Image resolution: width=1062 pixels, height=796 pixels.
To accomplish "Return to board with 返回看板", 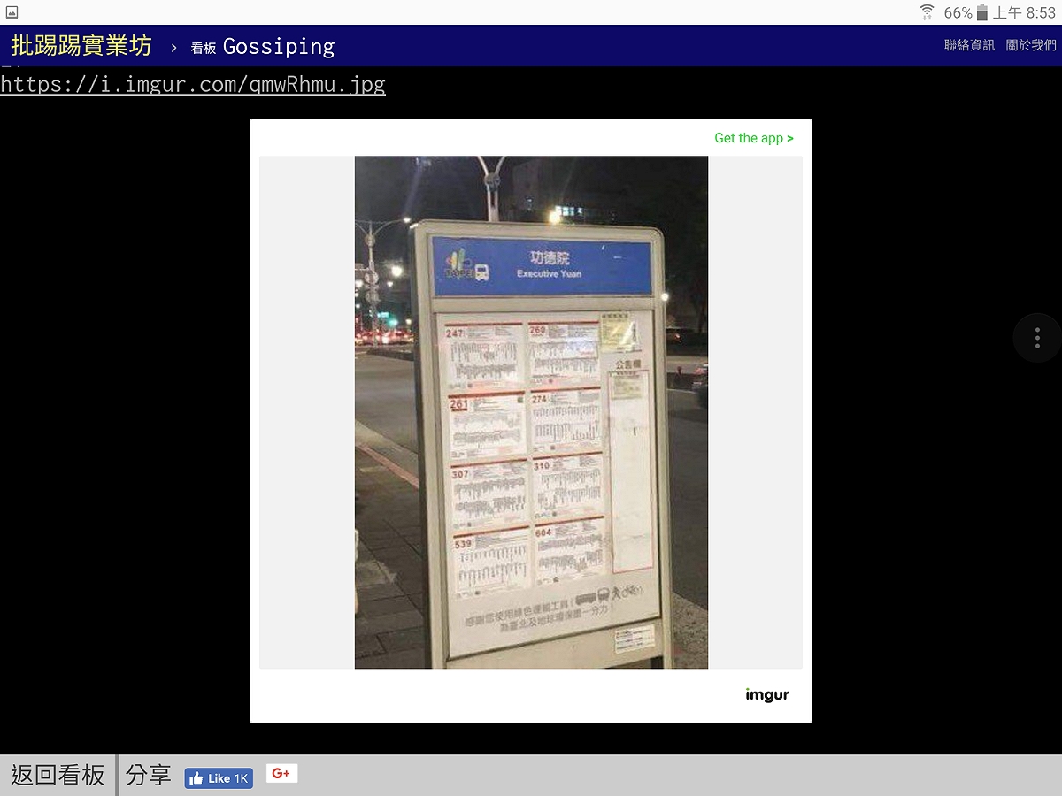I will point(58,776).
